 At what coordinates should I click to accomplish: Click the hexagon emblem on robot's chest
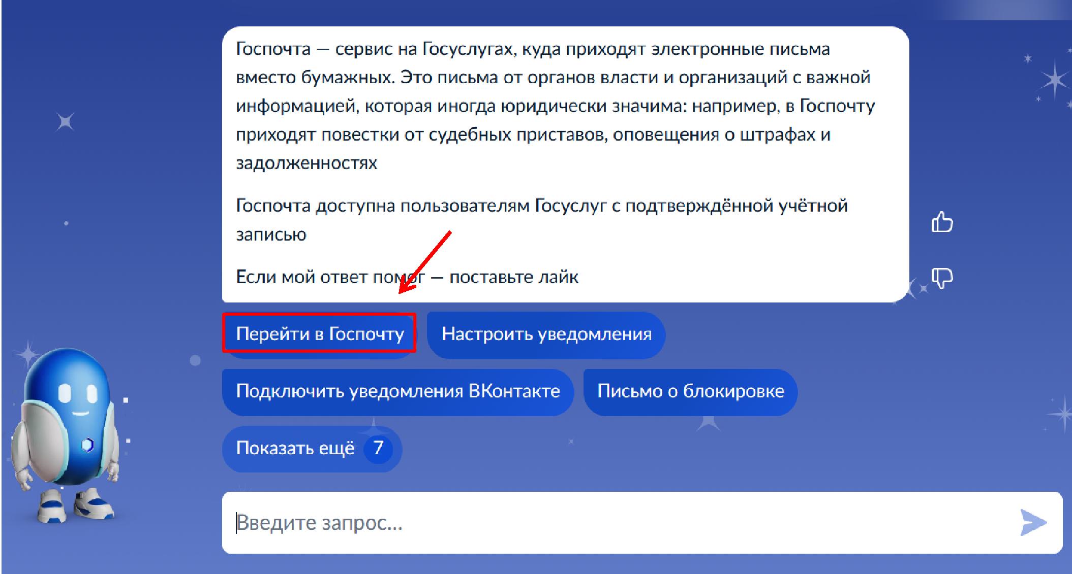[x=87, y=445]
